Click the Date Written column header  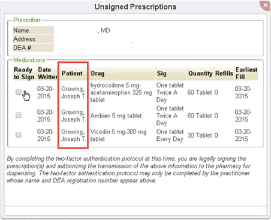pos(47,73)
